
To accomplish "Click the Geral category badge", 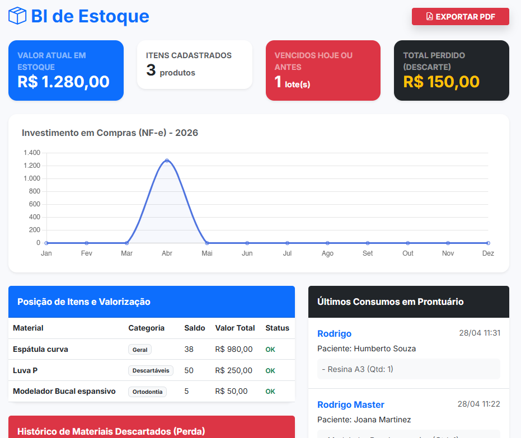I will coord(140,350).
